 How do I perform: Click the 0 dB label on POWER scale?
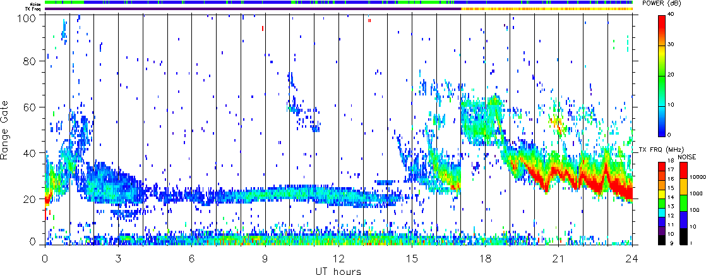click(x=671, y=135)
